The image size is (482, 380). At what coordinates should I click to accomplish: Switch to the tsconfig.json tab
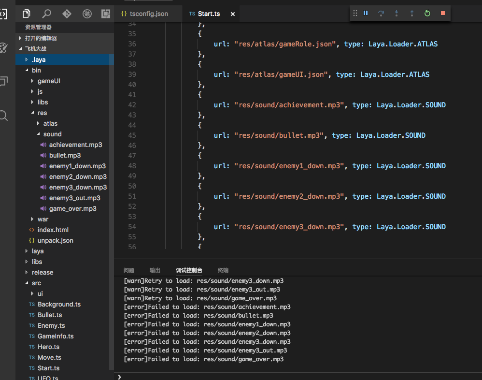148,14
